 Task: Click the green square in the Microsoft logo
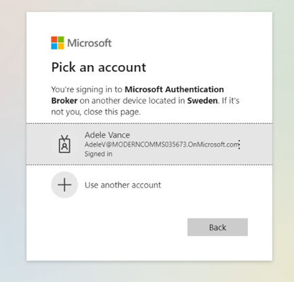(61, 39)
